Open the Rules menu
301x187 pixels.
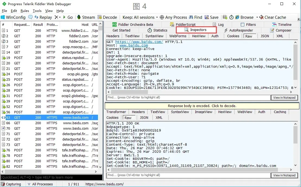(25, 11)
